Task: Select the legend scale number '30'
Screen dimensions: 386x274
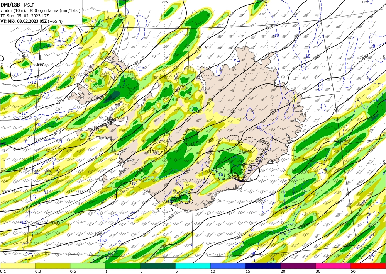Action: coord(318,271)
